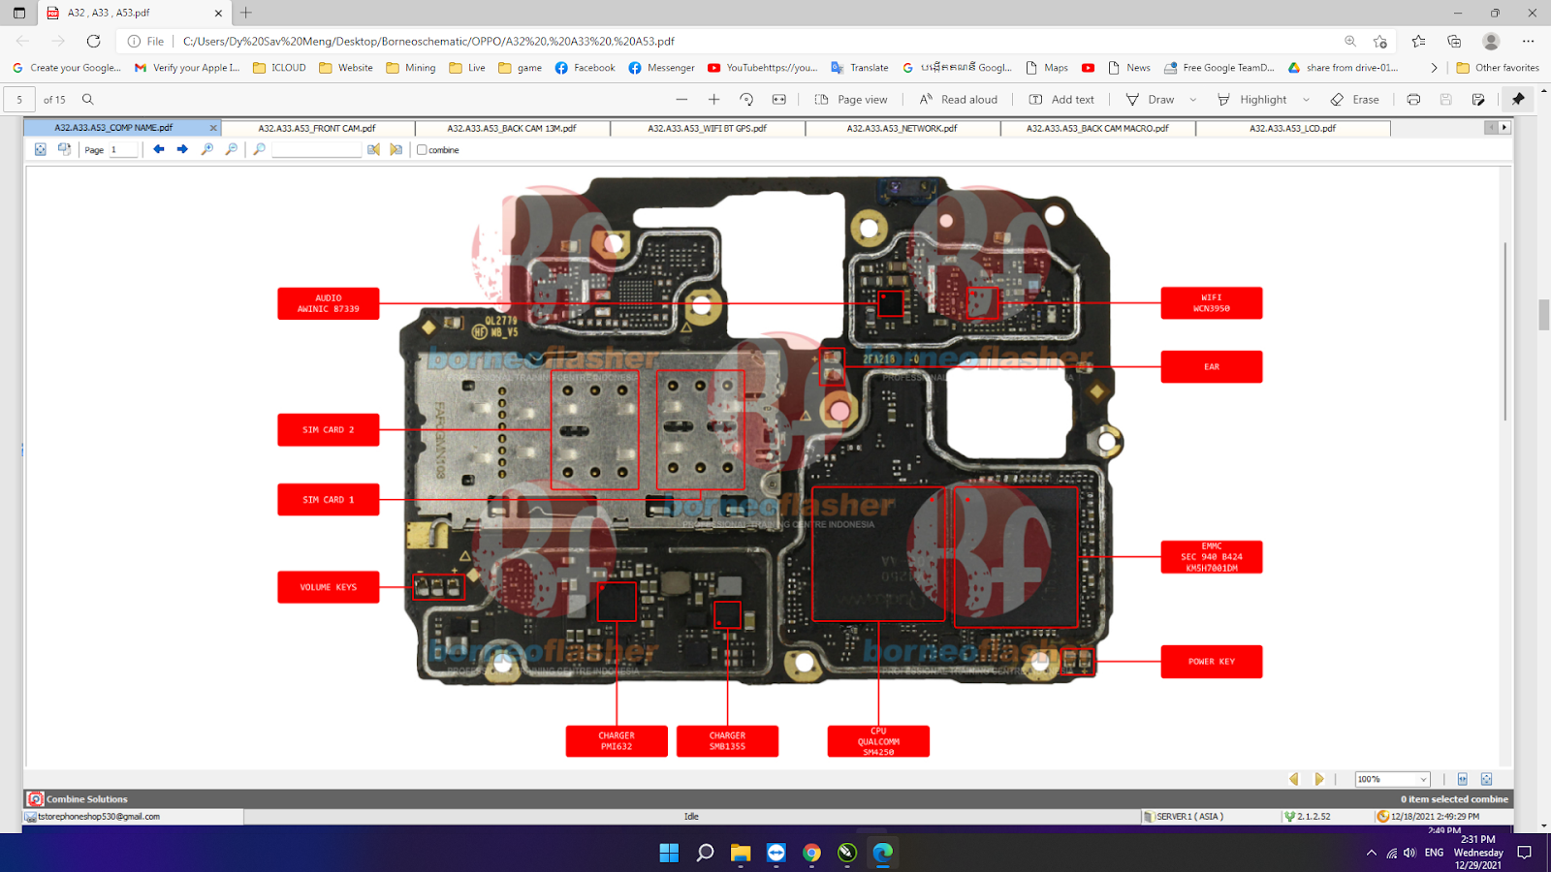Viewport: 1551px width, 872px height.
Task: Open Chrome from the taskbar
Action: click(x=811, y=853)
